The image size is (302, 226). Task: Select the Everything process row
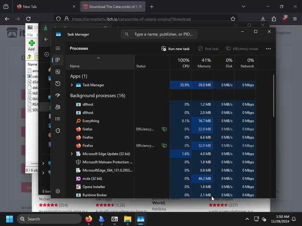point(161,121)
